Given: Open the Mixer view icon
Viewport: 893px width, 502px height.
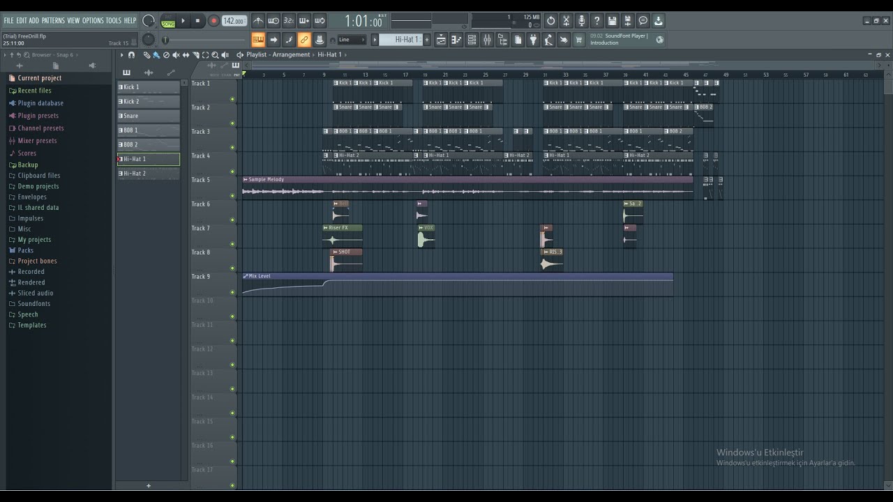Looking at the screenshot, I should [487, 40].
